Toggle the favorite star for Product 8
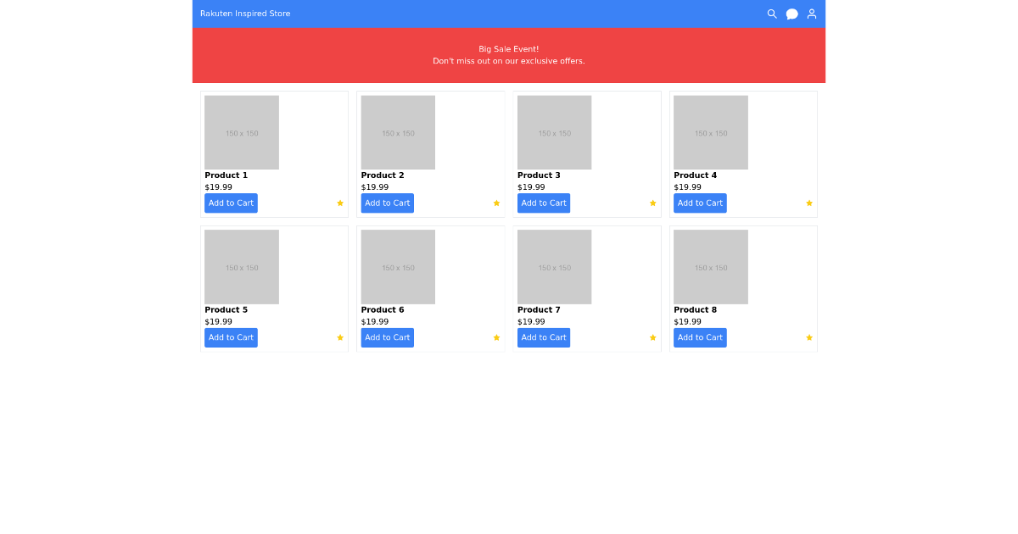 [809, 337]
